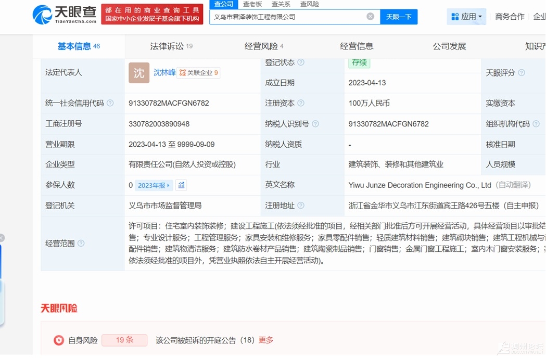Viewport: 546px width, 358px height.
Task: Expand the 2023年报 selector
Action: tap(154, 185)
